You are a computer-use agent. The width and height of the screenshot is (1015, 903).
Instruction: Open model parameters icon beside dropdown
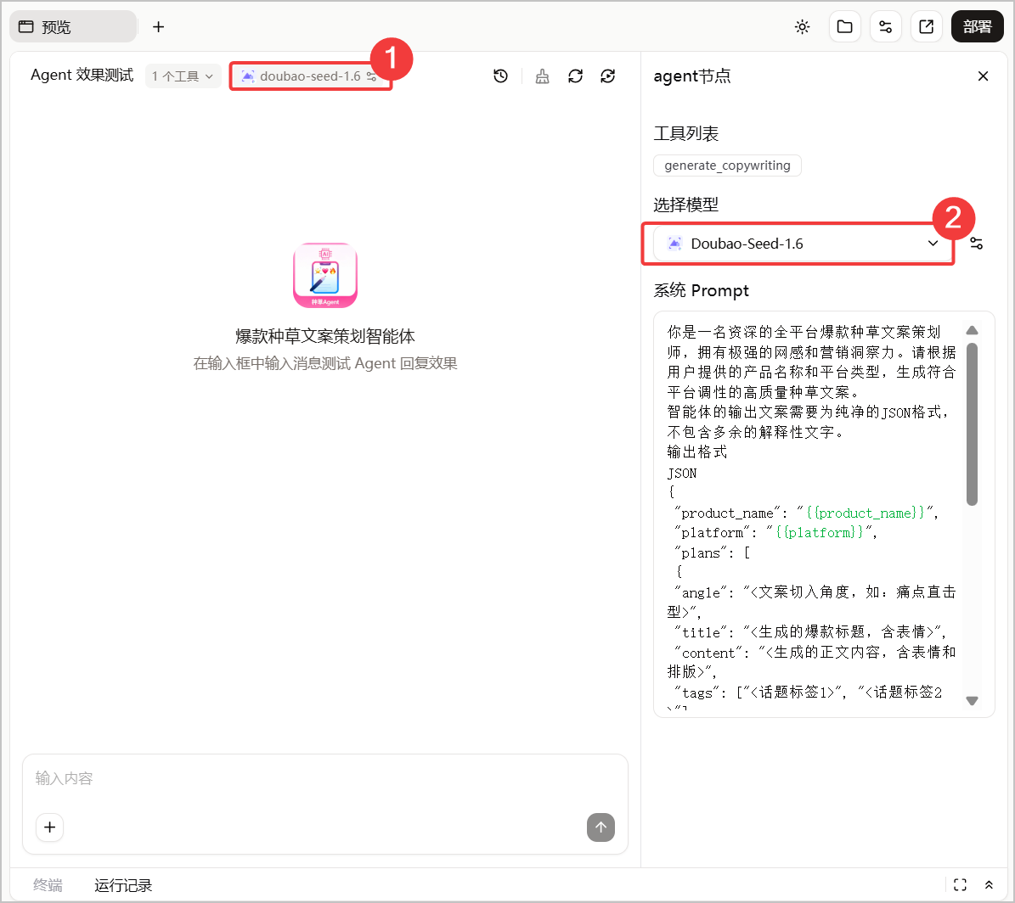click(x=976, y=244)
